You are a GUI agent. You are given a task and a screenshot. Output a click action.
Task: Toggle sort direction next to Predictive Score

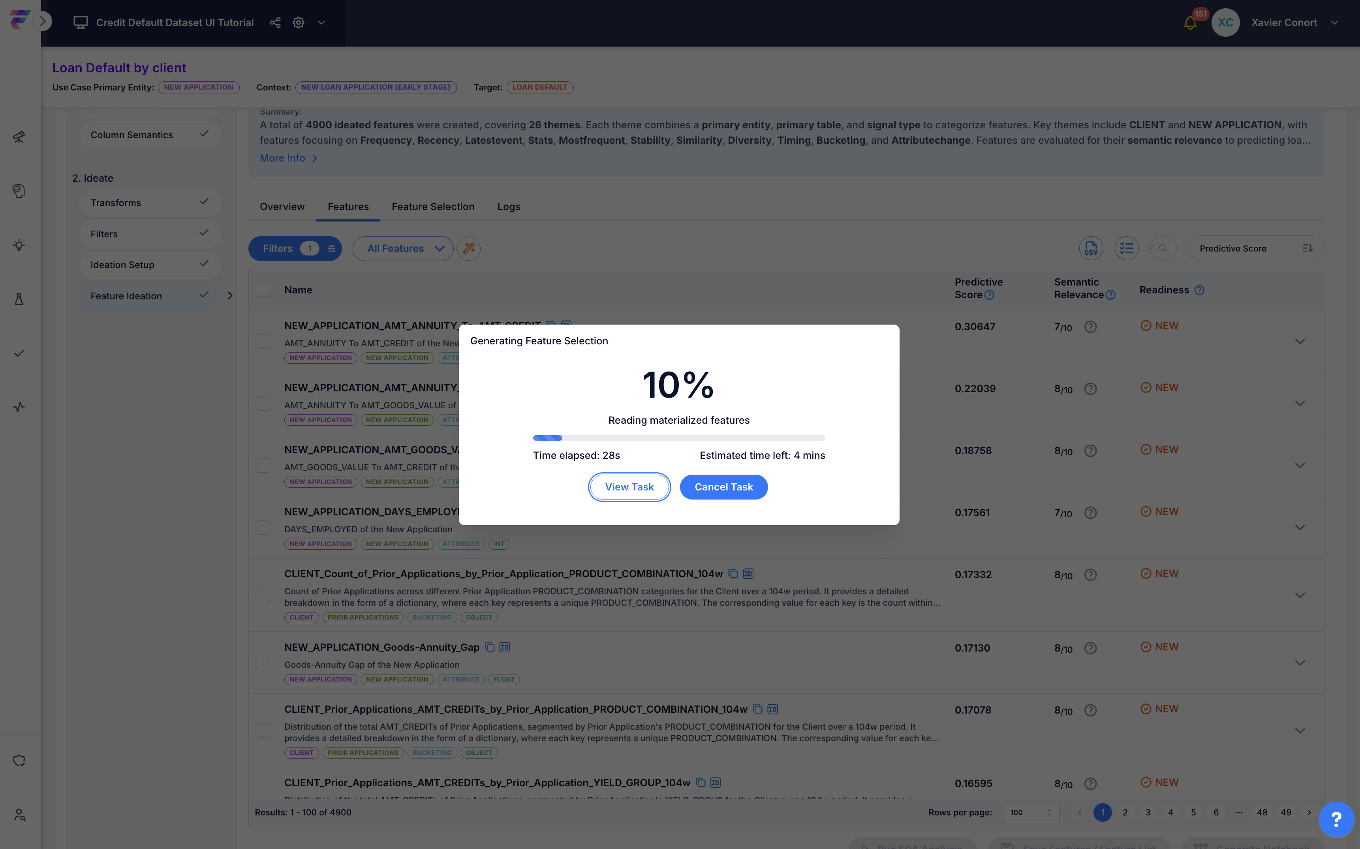coord(1307,248)
